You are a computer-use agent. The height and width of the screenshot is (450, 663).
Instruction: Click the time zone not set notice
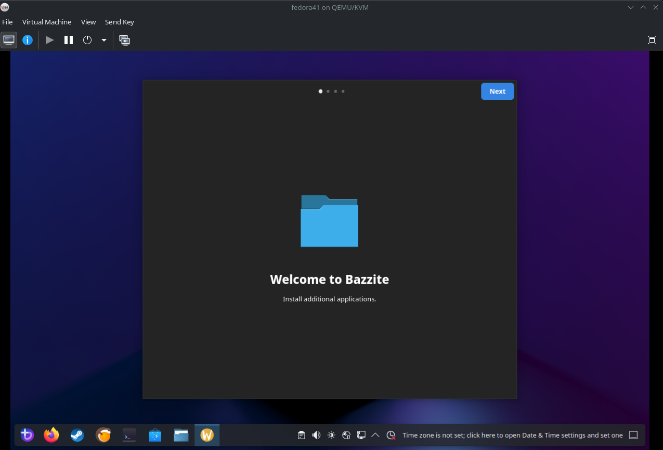pyautogui.click(x=512, y=435)
